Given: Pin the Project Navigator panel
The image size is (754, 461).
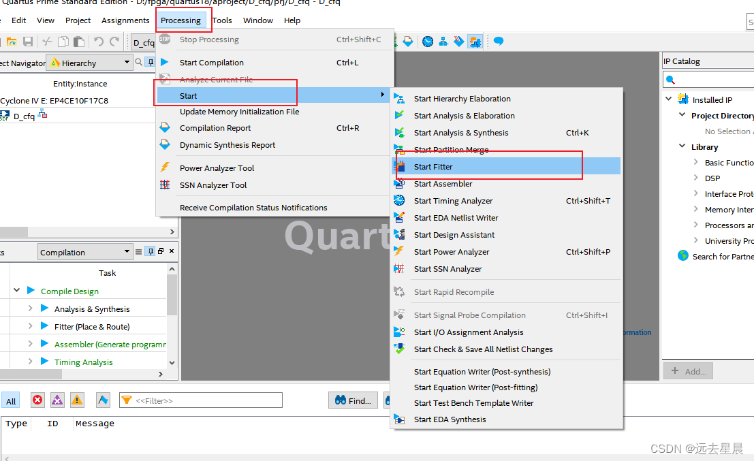Looking at the screenshot, I should click(x=151, y=62).
